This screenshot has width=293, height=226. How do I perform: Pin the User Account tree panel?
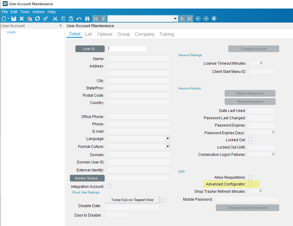[60, 26]
